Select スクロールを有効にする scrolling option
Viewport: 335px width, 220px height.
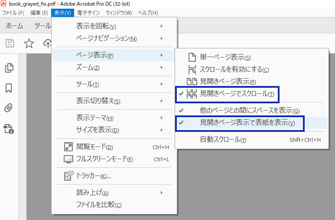click(x=252, y=69)
